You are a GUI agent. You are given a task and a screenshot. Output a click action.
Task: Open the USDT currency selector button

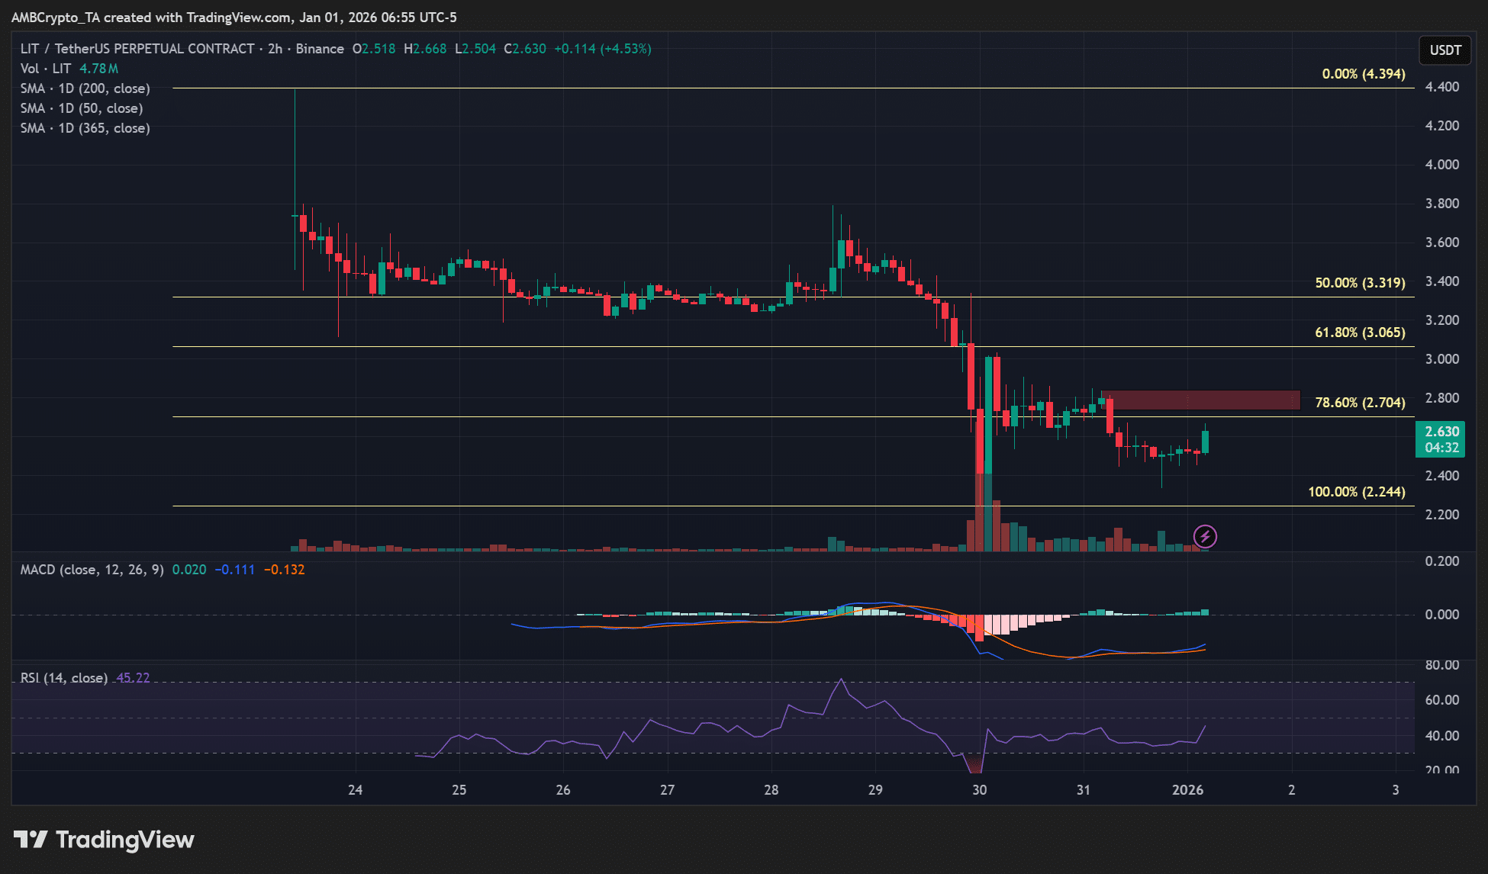coord(1445,50)
